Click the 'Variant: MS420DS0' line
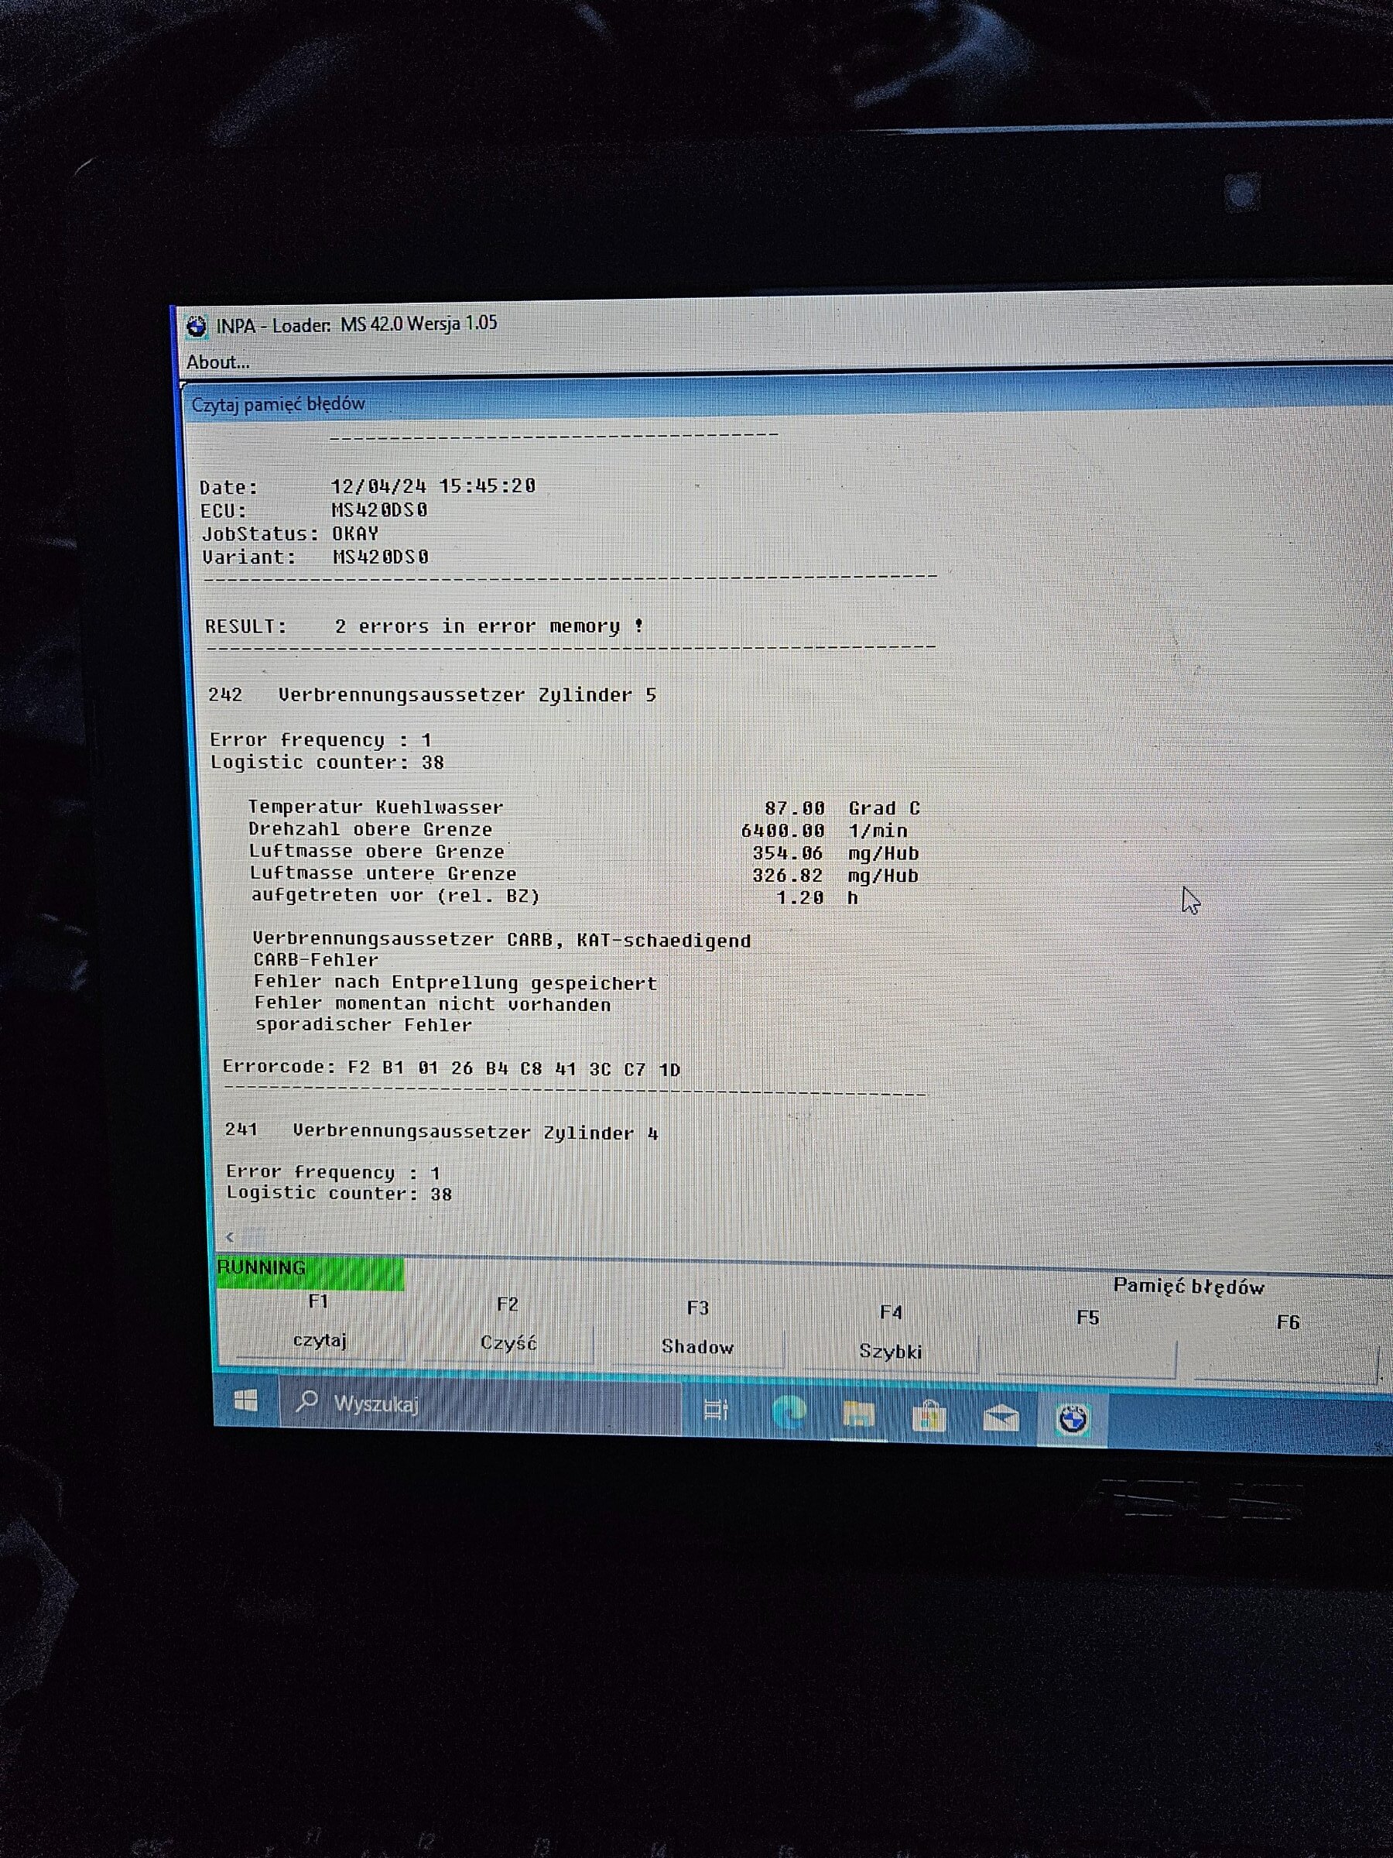The height and width of the screenshot is (1858, 1393). pyautogui.click(x=316, y=557)
